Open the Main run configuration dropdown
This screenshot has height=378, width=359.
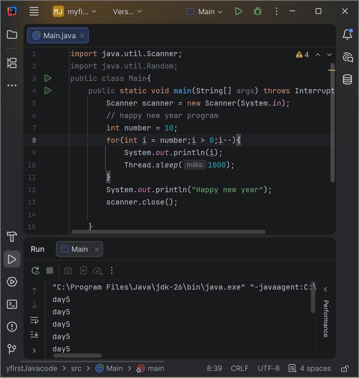pyautogui.click(x=205, y=12)
